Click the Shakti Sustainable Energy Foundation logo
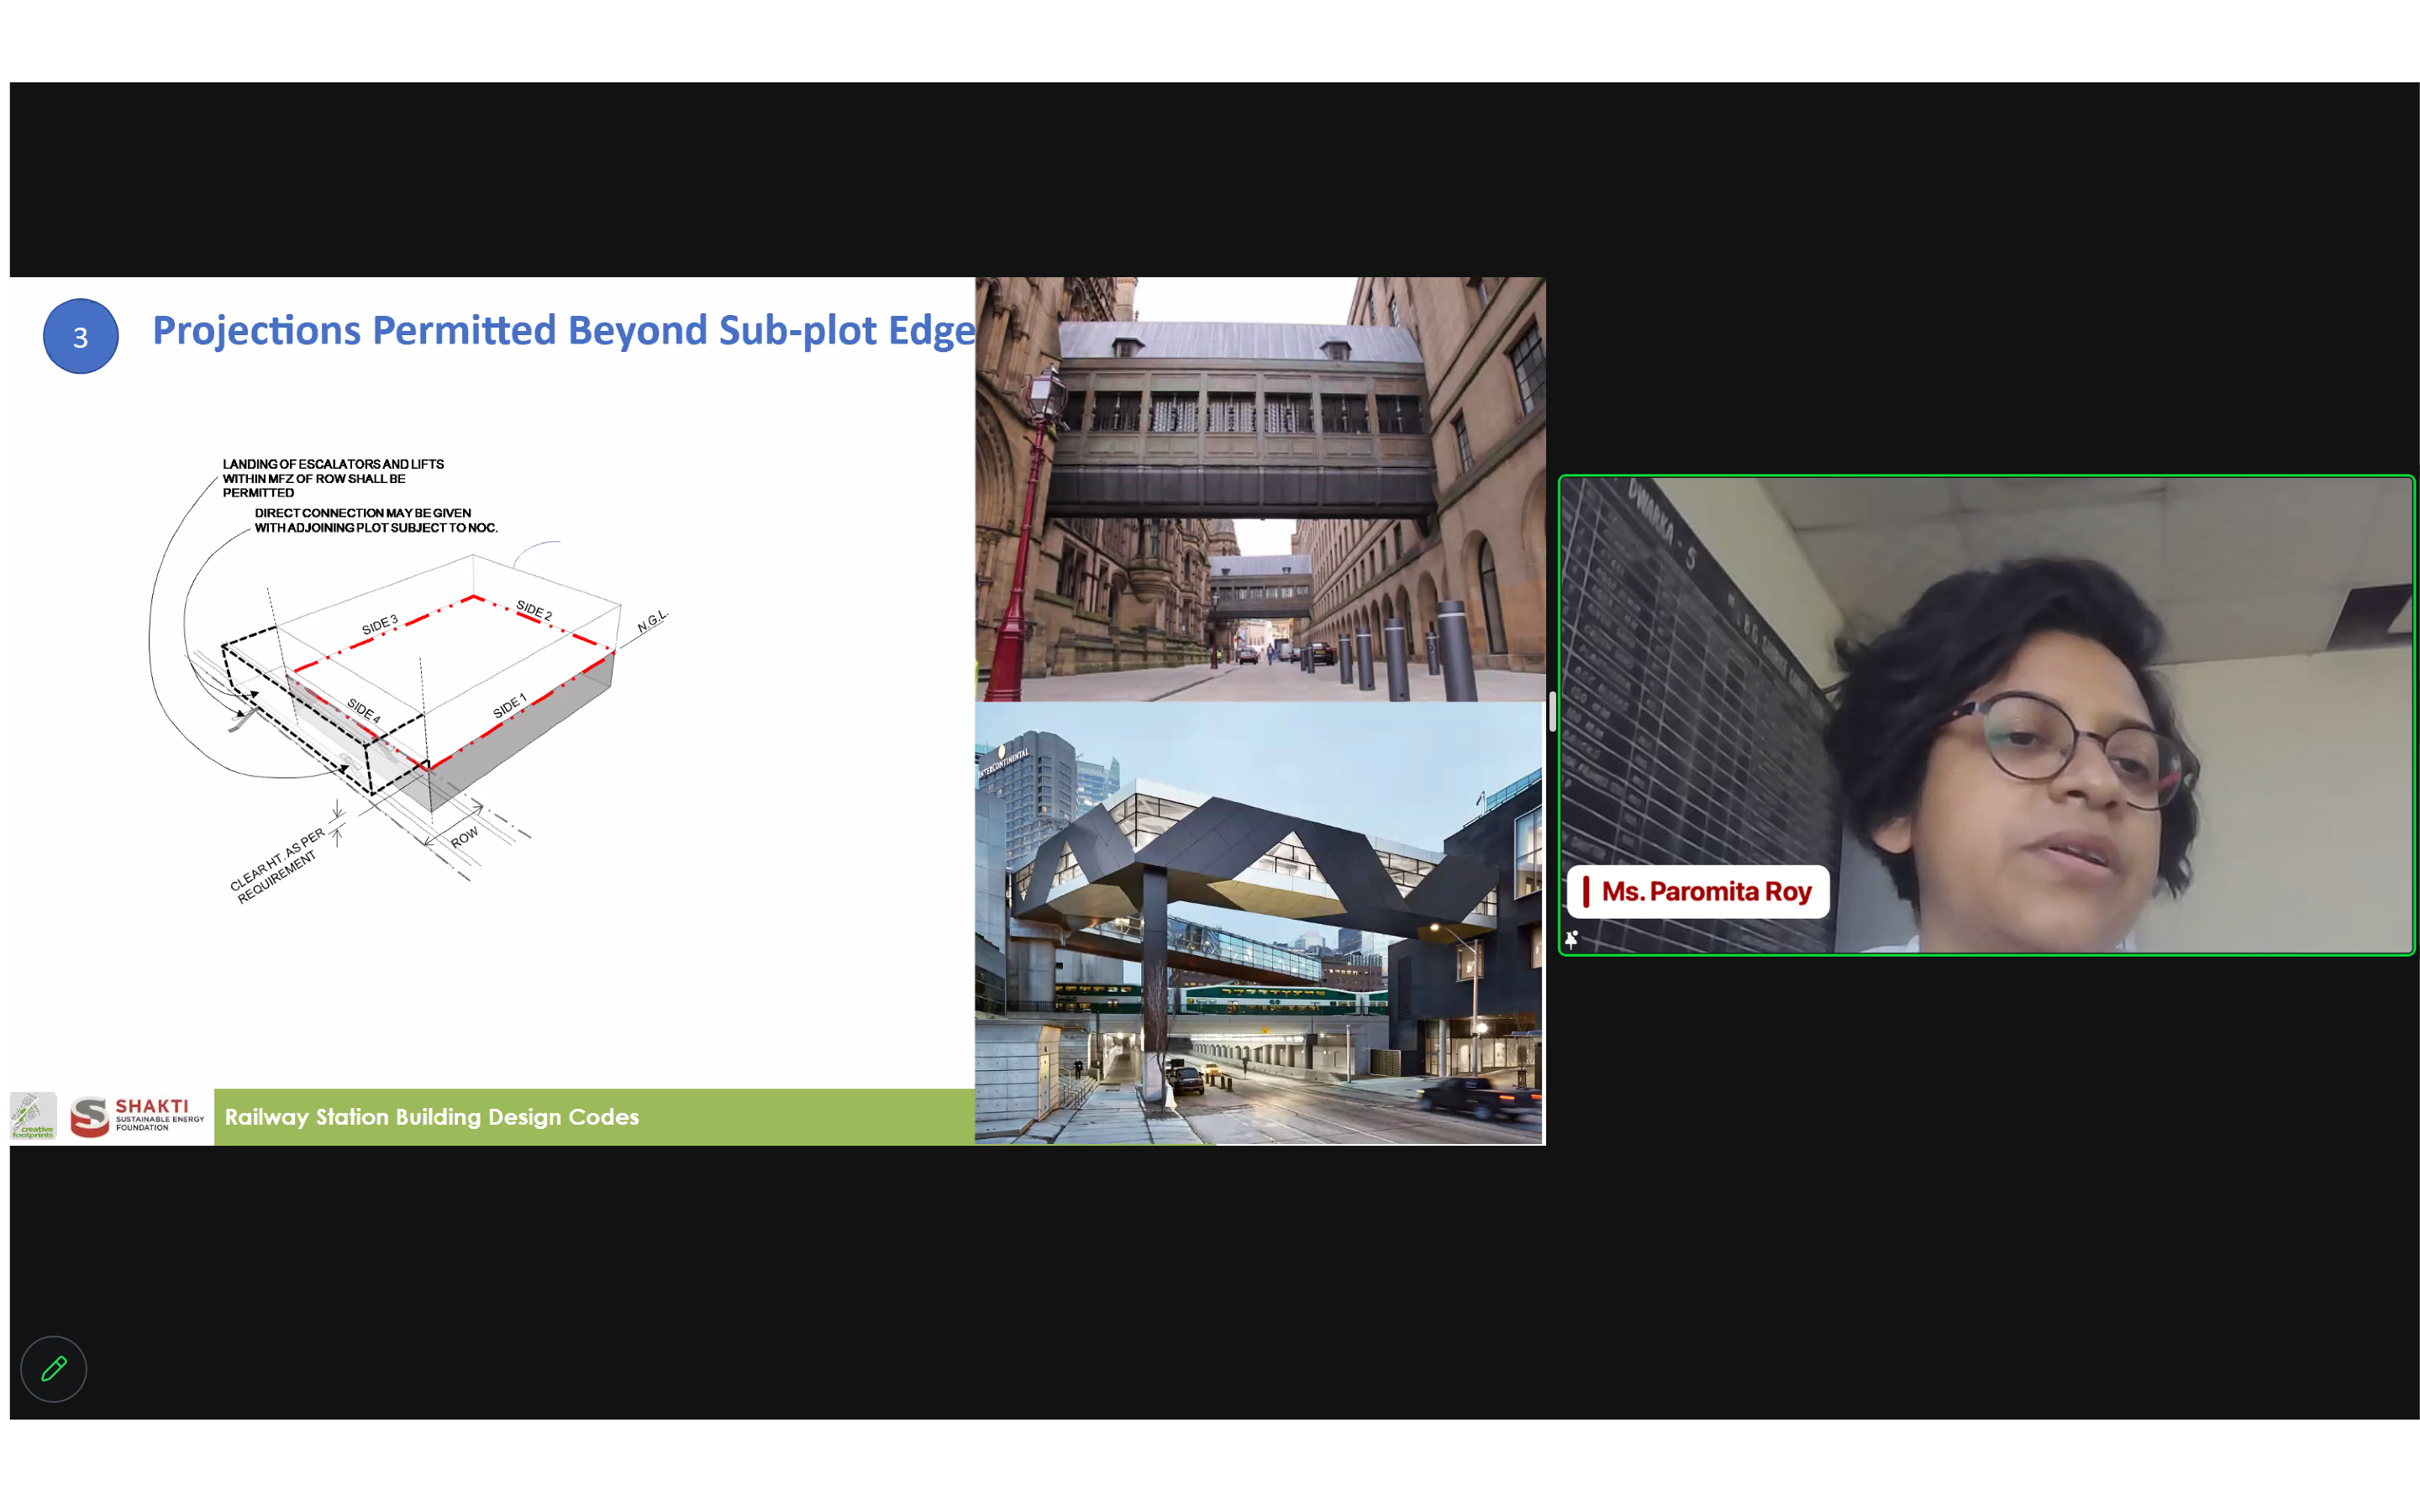 tap(138, 1116)
